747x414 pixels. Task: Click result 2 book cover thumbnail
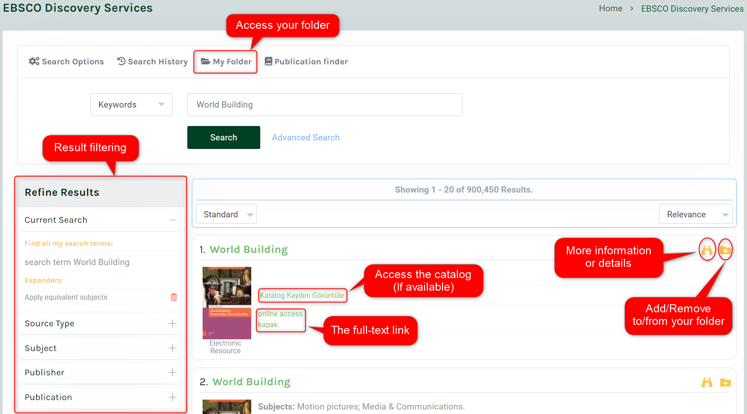click(x=227, y=407)
